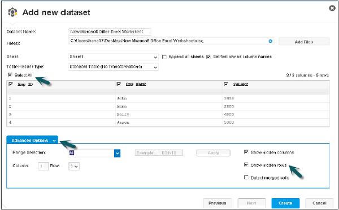The height and width of the screenshot is (210, 339).
Task: Toggle the Select All checkbox
Action: click(10, 75)
